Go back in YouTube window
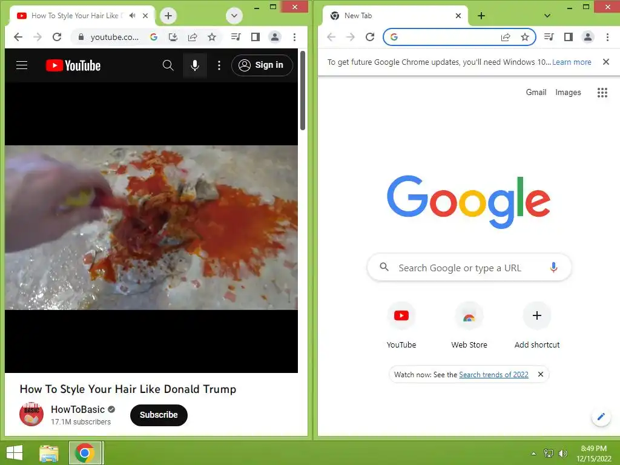The image size is (620, 465). tap(18, 37)
